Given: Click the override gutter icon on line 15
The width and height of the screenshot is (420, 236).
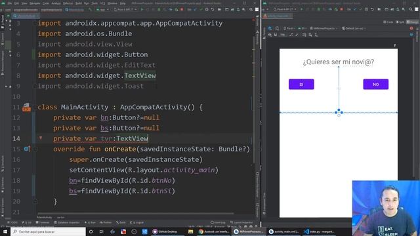Looking at the screenshot, I should click(x=27, y=149).
